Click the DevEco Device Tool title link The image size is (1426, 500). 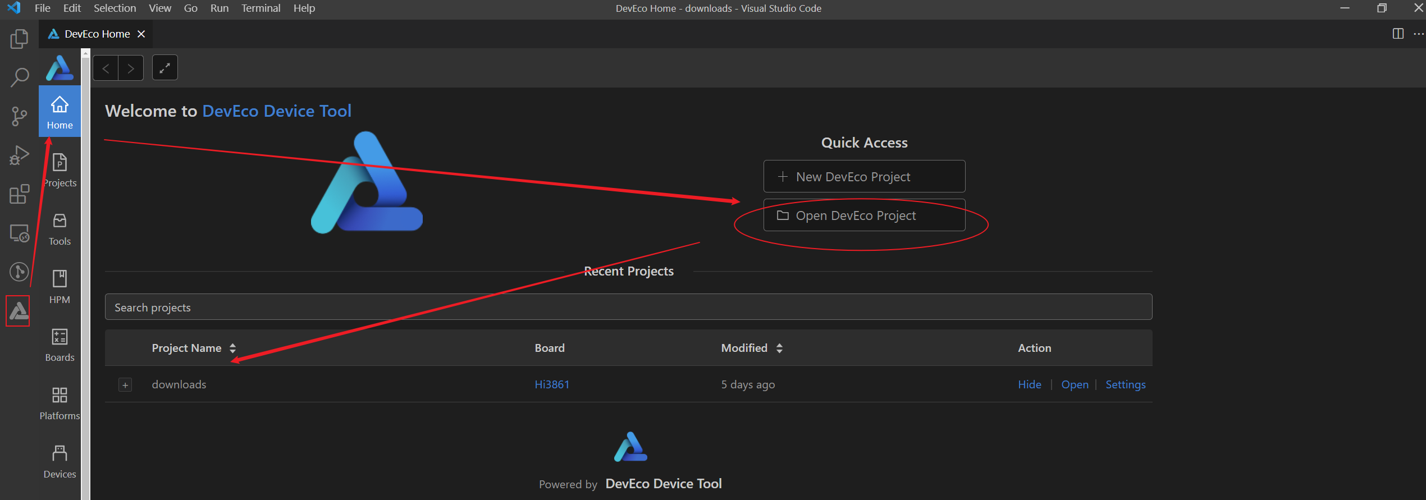(x=277, y=111)
